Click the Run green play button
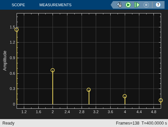 coord(128,5)
